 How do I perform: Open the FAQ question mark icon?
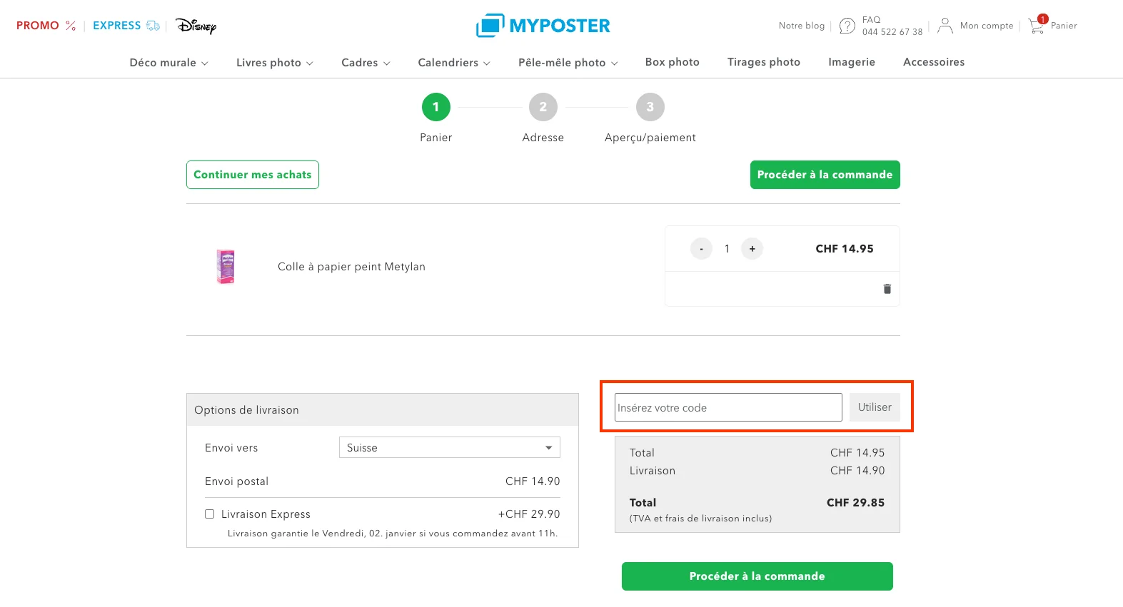(x=847, y=26)
